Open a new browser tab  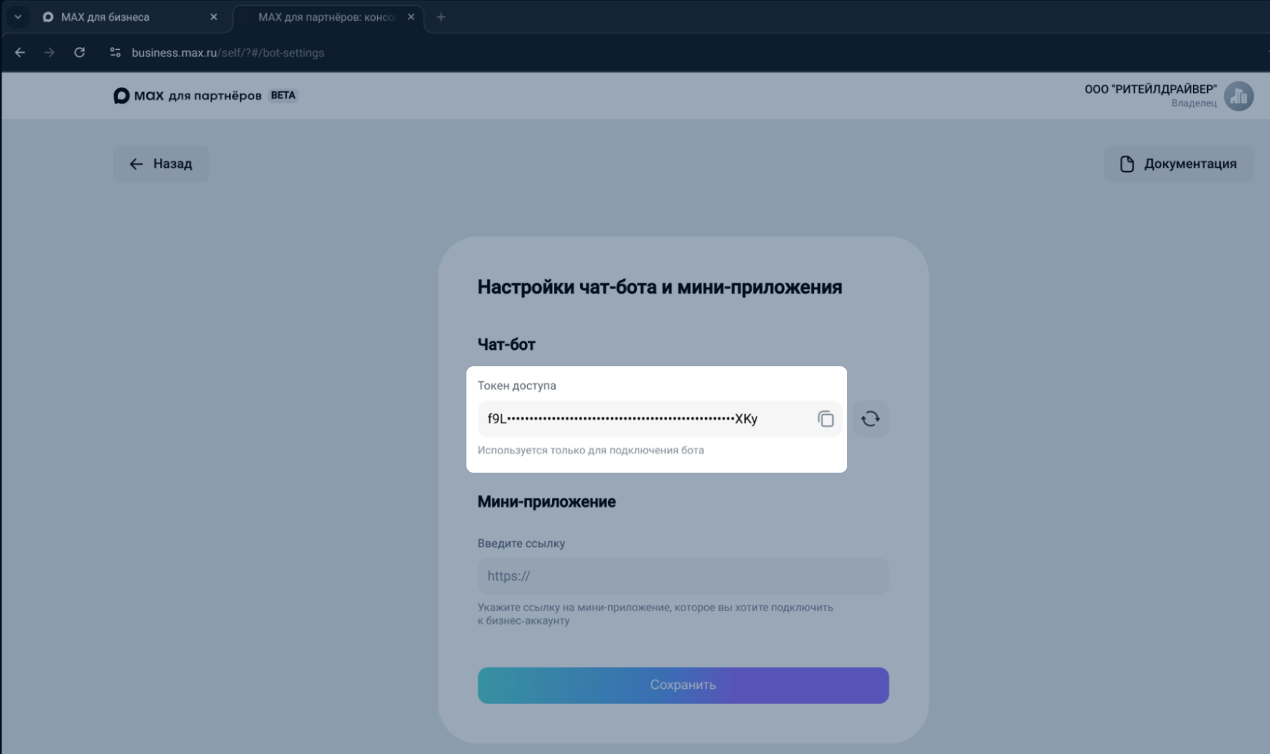[x=441, y=17]
